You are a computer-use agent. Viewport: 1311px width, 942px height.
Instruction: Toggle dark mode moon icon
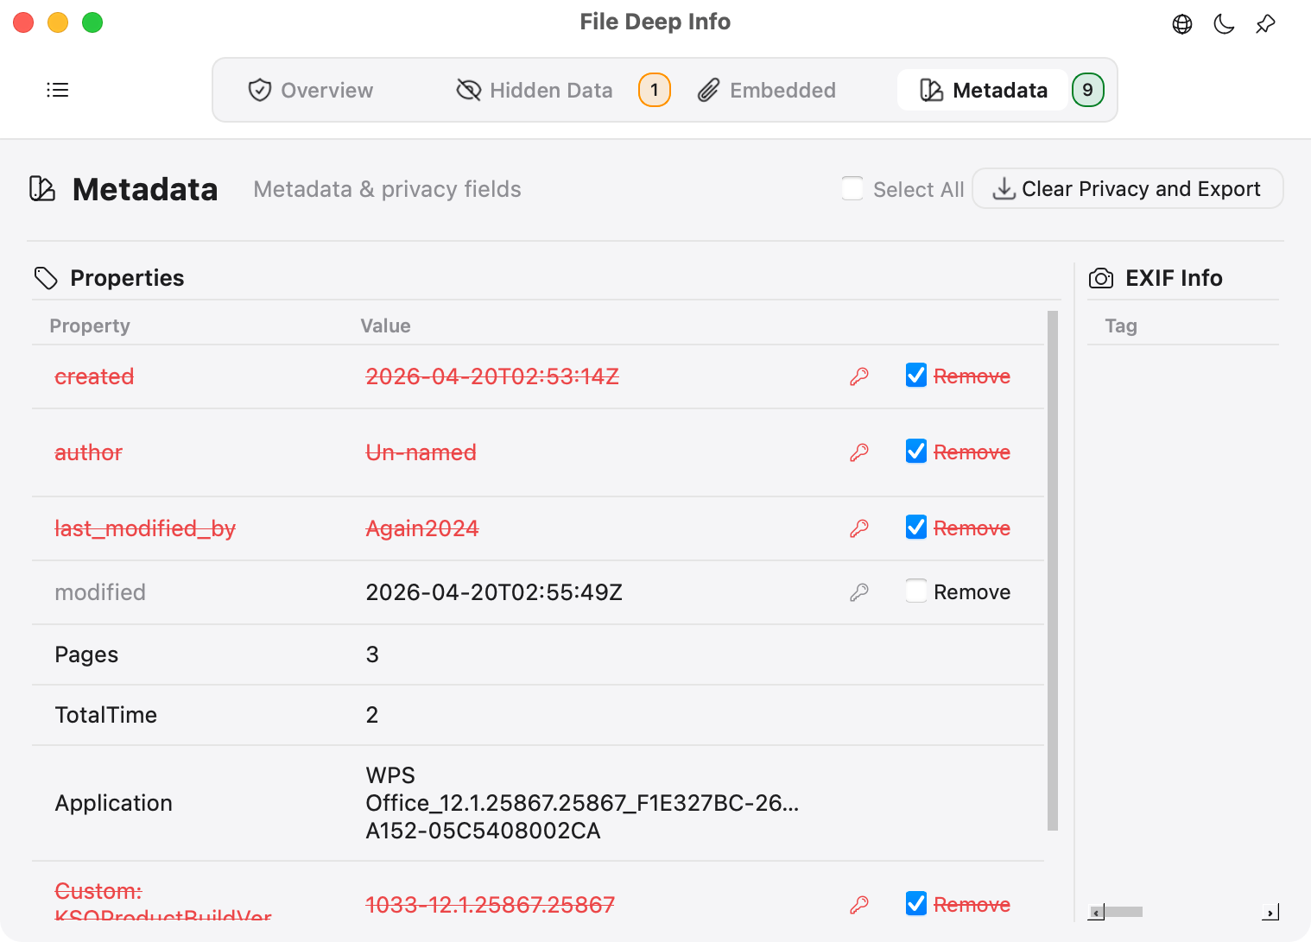coord(1224,24)
